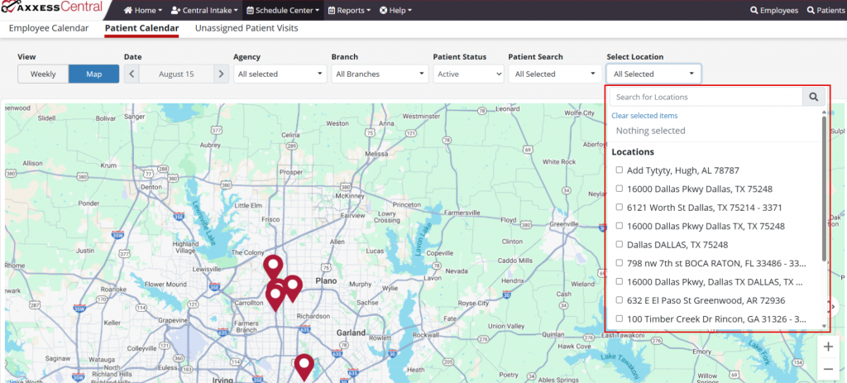Go to next date arrow
The image size is (847, 383).
220,74
